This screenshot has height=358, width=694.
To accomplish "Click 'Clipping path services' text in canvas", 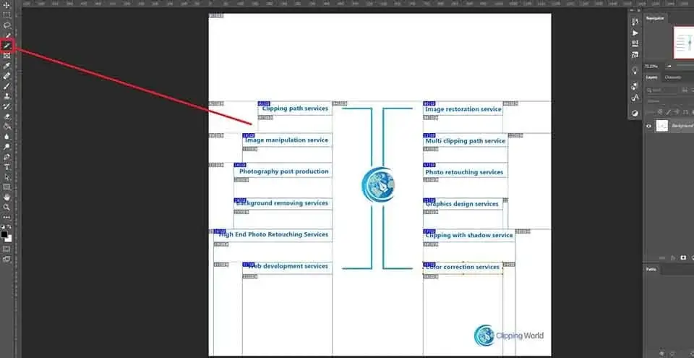I will [295, 108].
